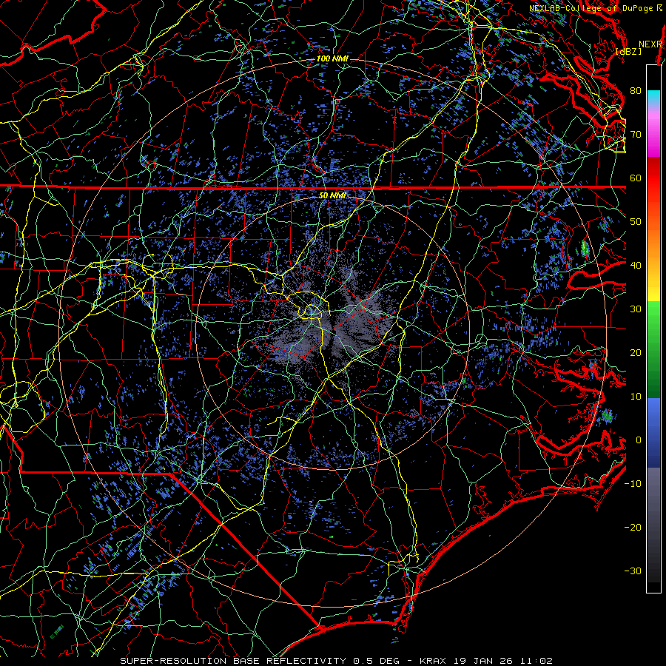The height and width of the screenshot is (666, 666).
Task: Click the -10 value on dBZ scale
Action: tap(633, 484)
